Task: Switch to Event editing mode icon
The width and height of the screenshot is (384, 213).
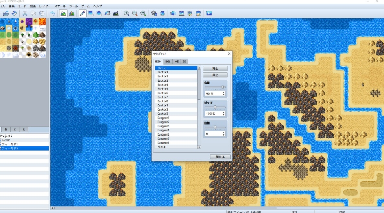Action: pos(72,13)
